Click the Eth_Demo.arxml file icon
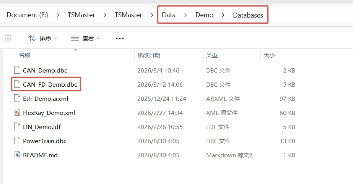 [x=17, y=98]
